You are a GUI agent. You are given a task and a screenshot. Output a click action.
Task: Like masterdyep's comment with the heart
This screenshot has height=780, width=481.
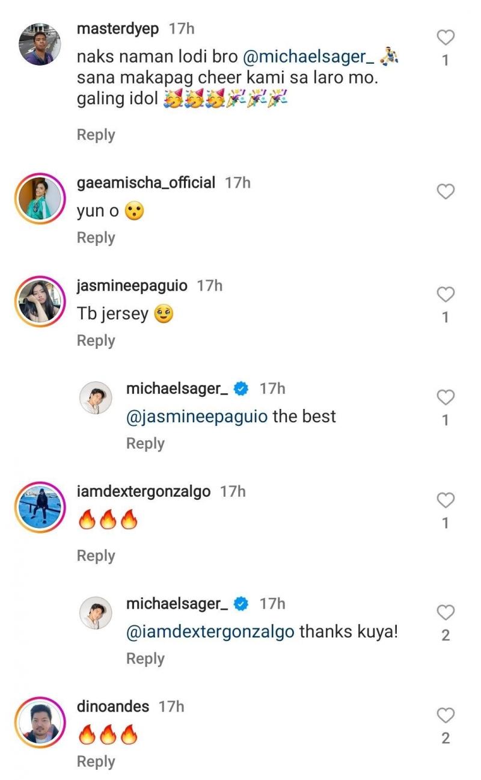(x=445, y=38)
